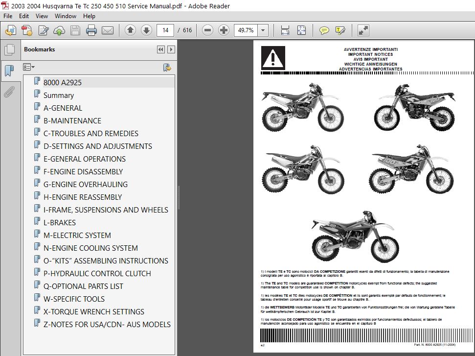Open C-TROUBLES AND REMEDIES bookmark
475x356 pixels.
(91, 133)
